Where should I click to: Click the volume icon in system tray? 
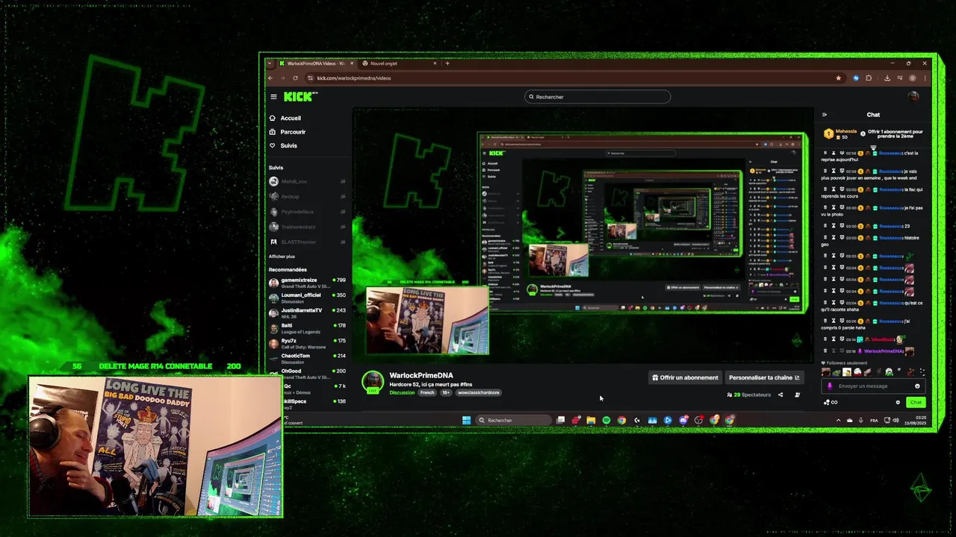click(896, 420)
